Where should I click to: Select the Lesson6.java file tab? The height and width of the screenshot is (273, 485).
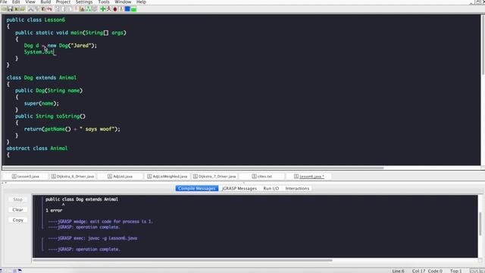[x=308, y=177]
